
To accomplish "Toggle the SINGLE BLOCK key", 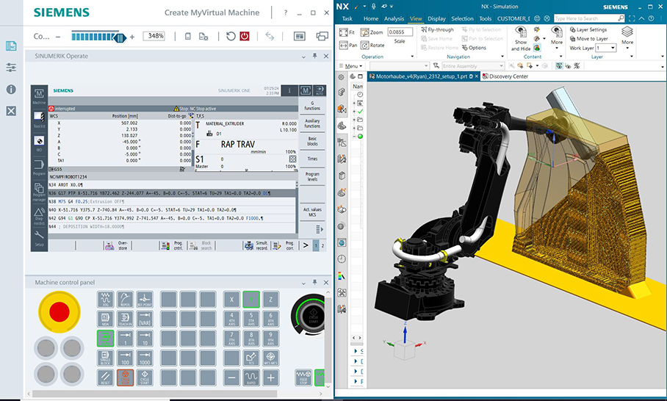I will (105, 358).
